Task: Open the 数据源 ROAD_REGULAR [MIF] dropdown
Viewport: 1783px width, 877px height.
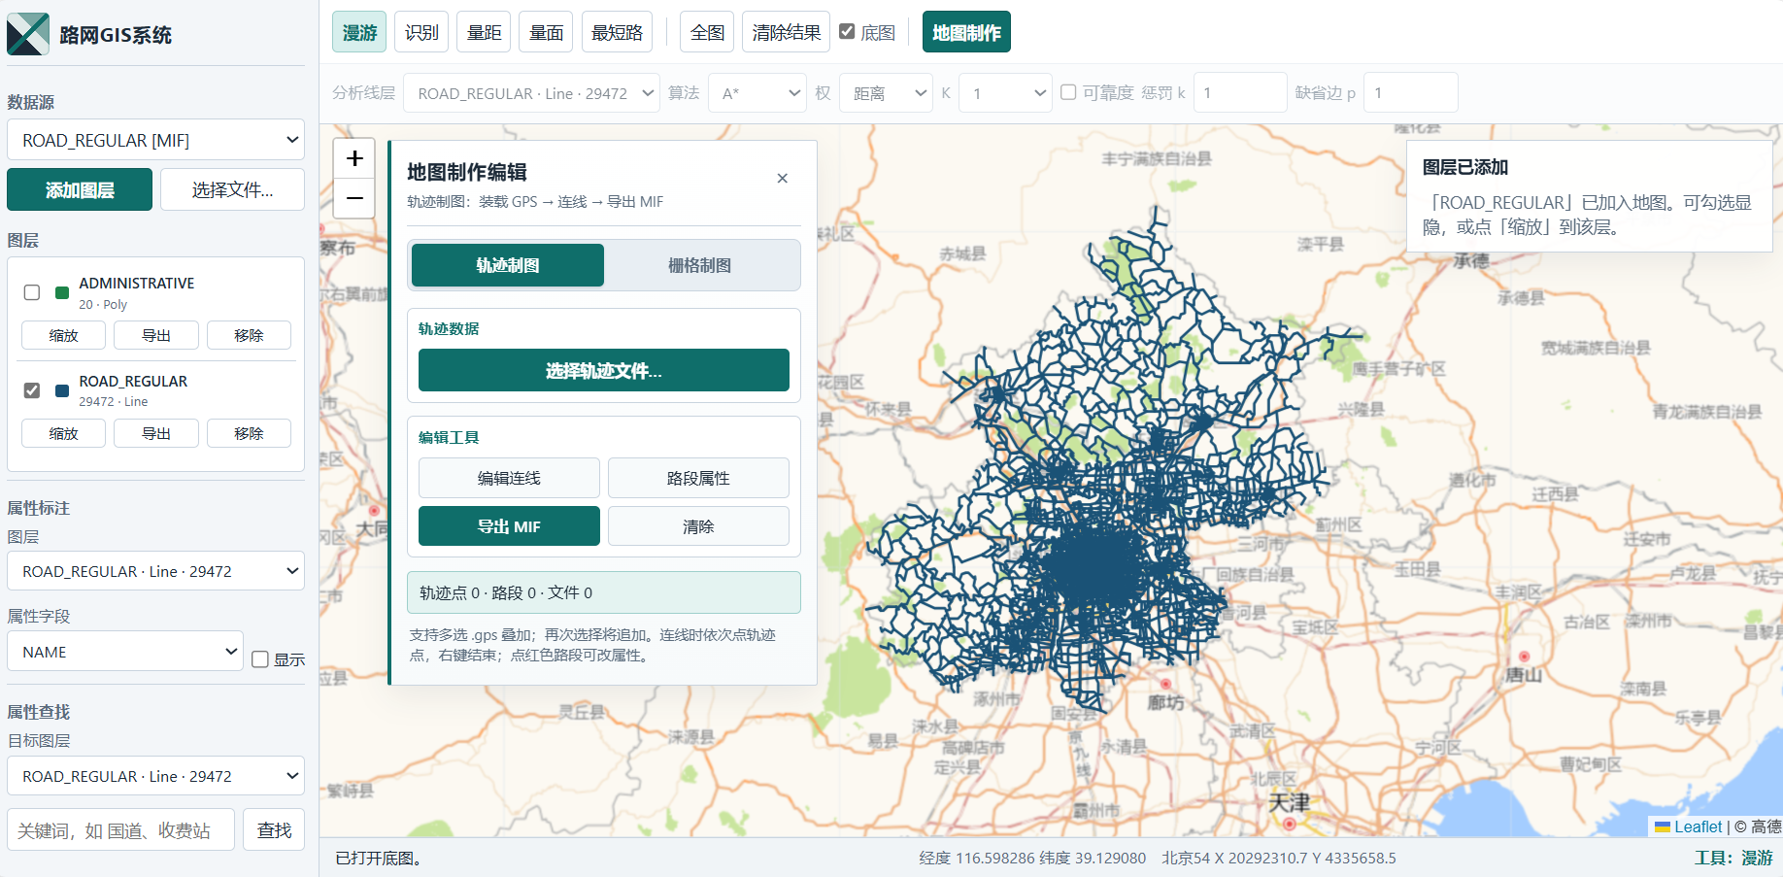Action: (155, 140)
